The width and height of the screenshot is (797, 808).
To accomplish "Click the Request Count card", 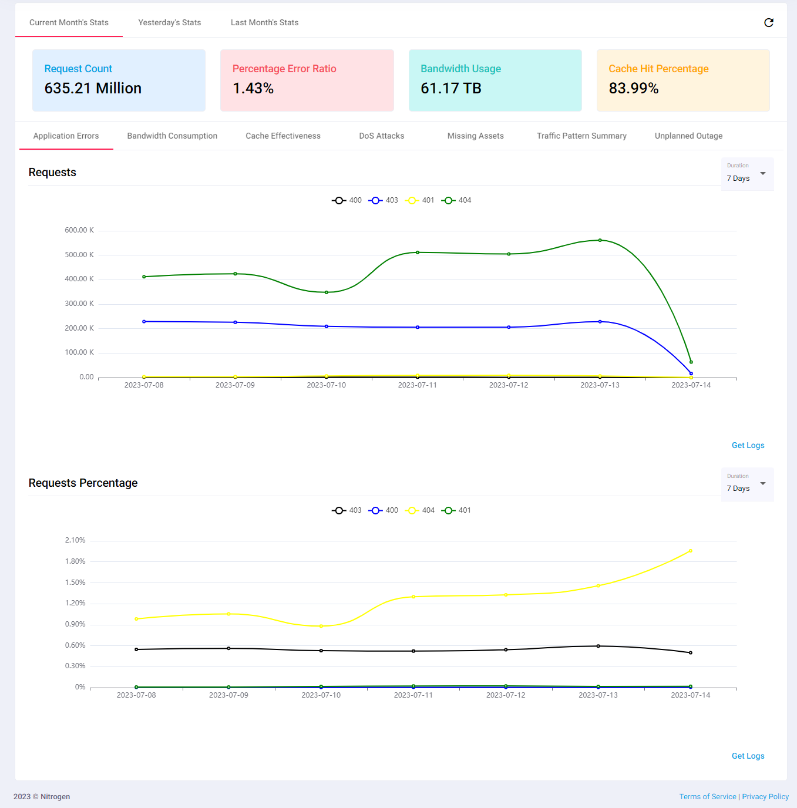I will click(x=119, y=80).
